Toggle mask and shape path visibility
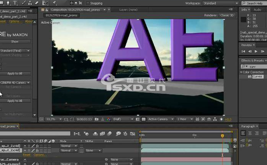The height and width of the screenshot is (165, 267). pos(72,119)
